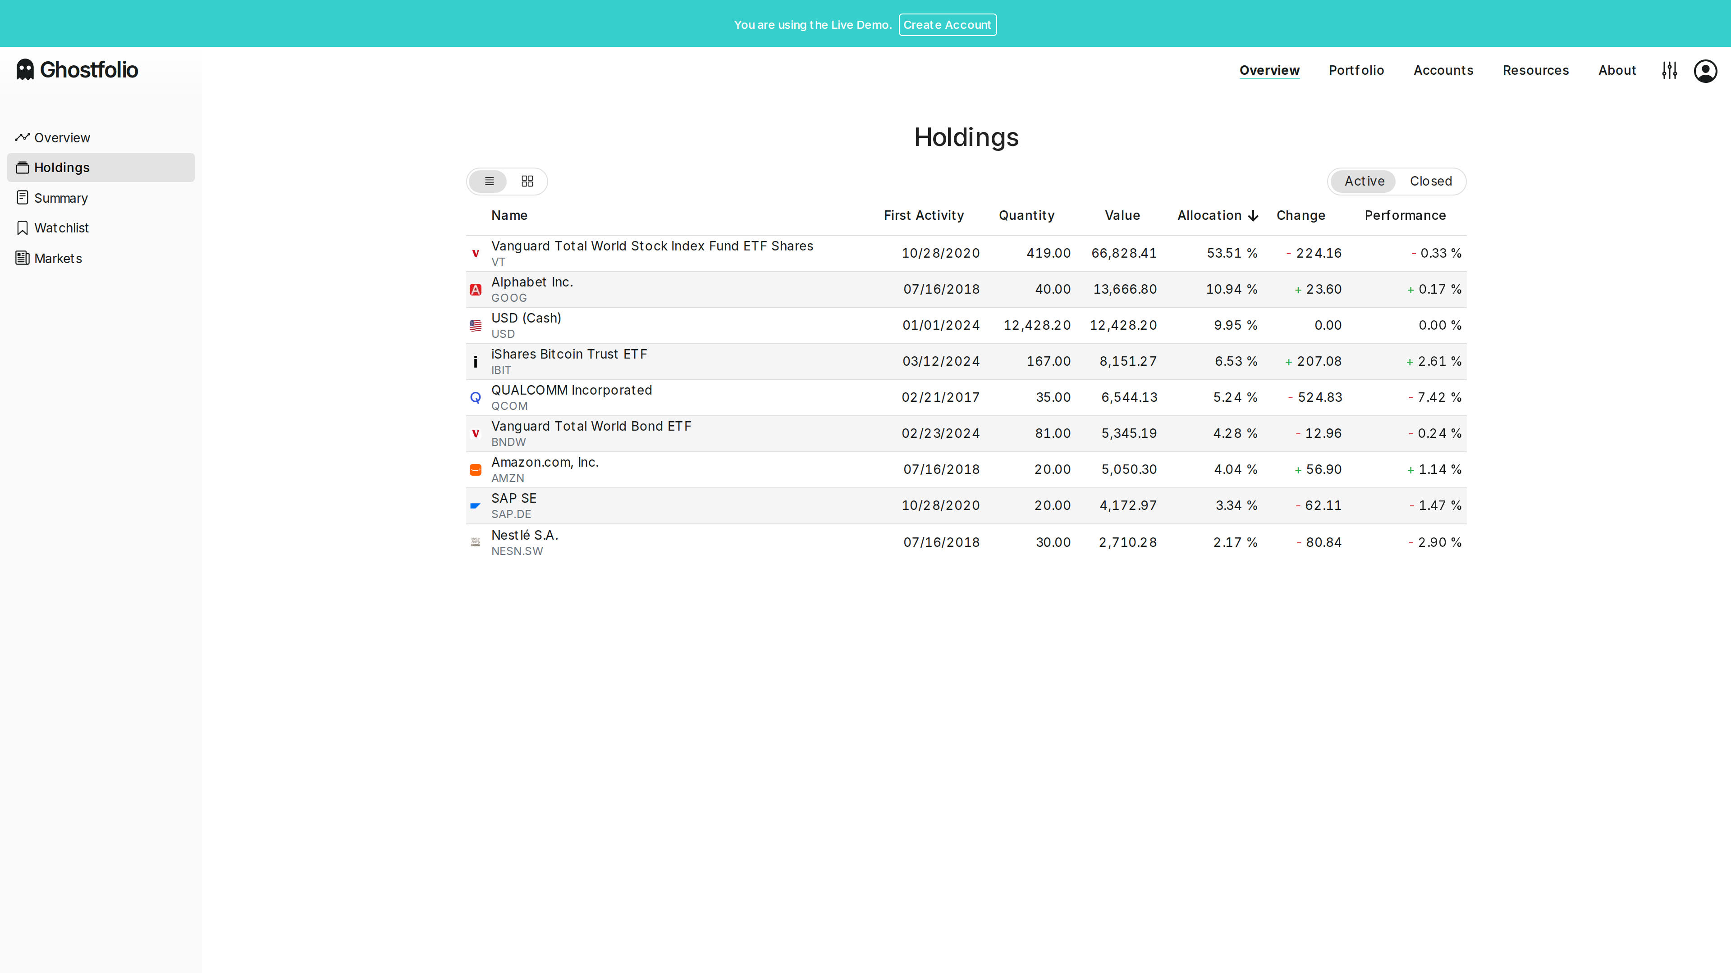Screen dimensions: 1731x973
Task: Click the Create Account button
Action: pos(948,25)
